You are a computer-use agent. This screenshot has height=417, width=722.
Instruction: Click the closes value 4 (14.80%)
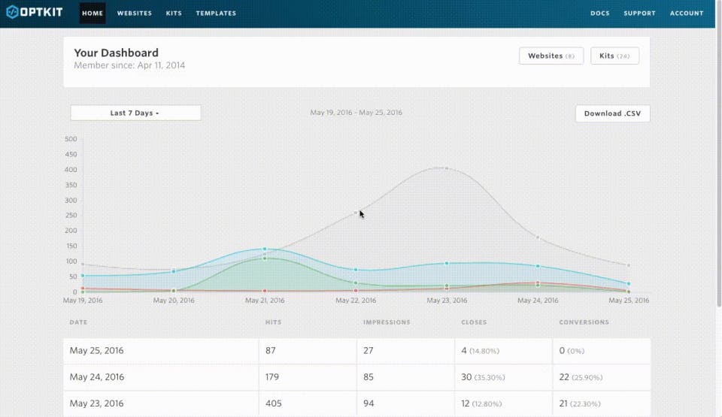(x=481, y=351)
